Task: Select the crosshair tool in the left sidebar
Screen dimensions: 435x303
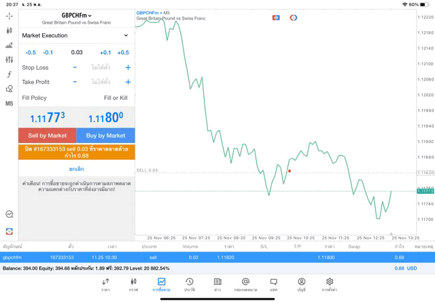Action: coord(9,16)
